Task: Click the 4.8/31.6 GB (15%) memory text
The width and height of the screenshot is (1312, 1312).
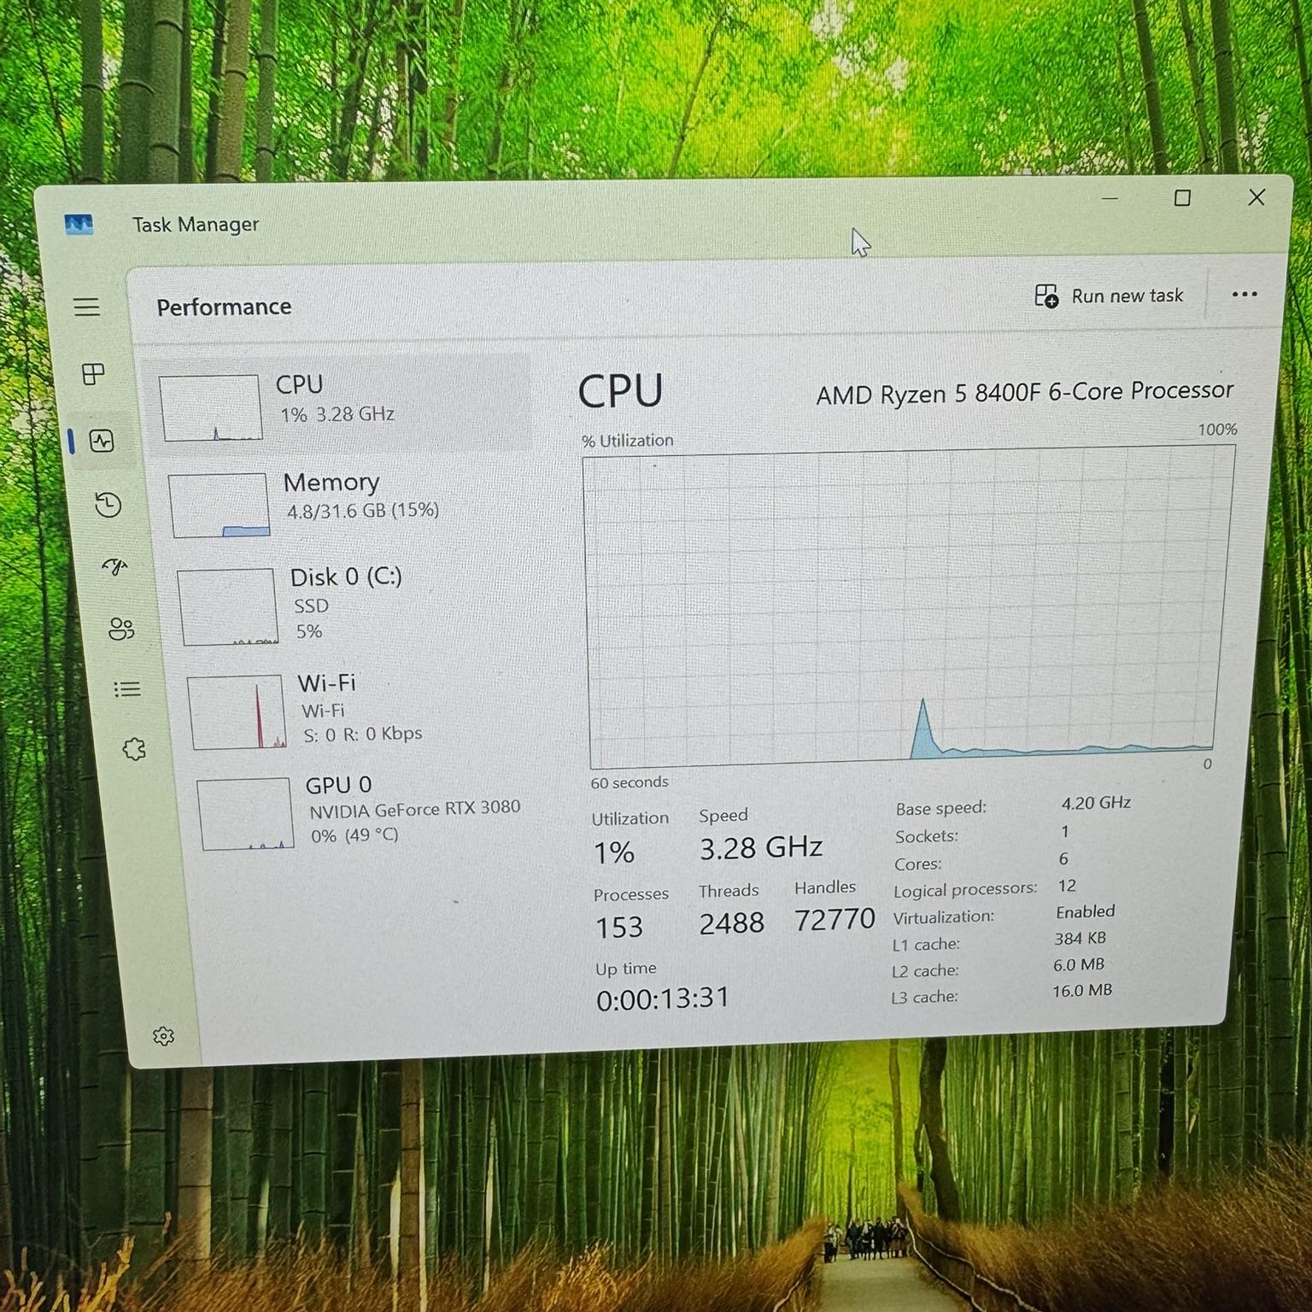Action: [x=363, y=511]
